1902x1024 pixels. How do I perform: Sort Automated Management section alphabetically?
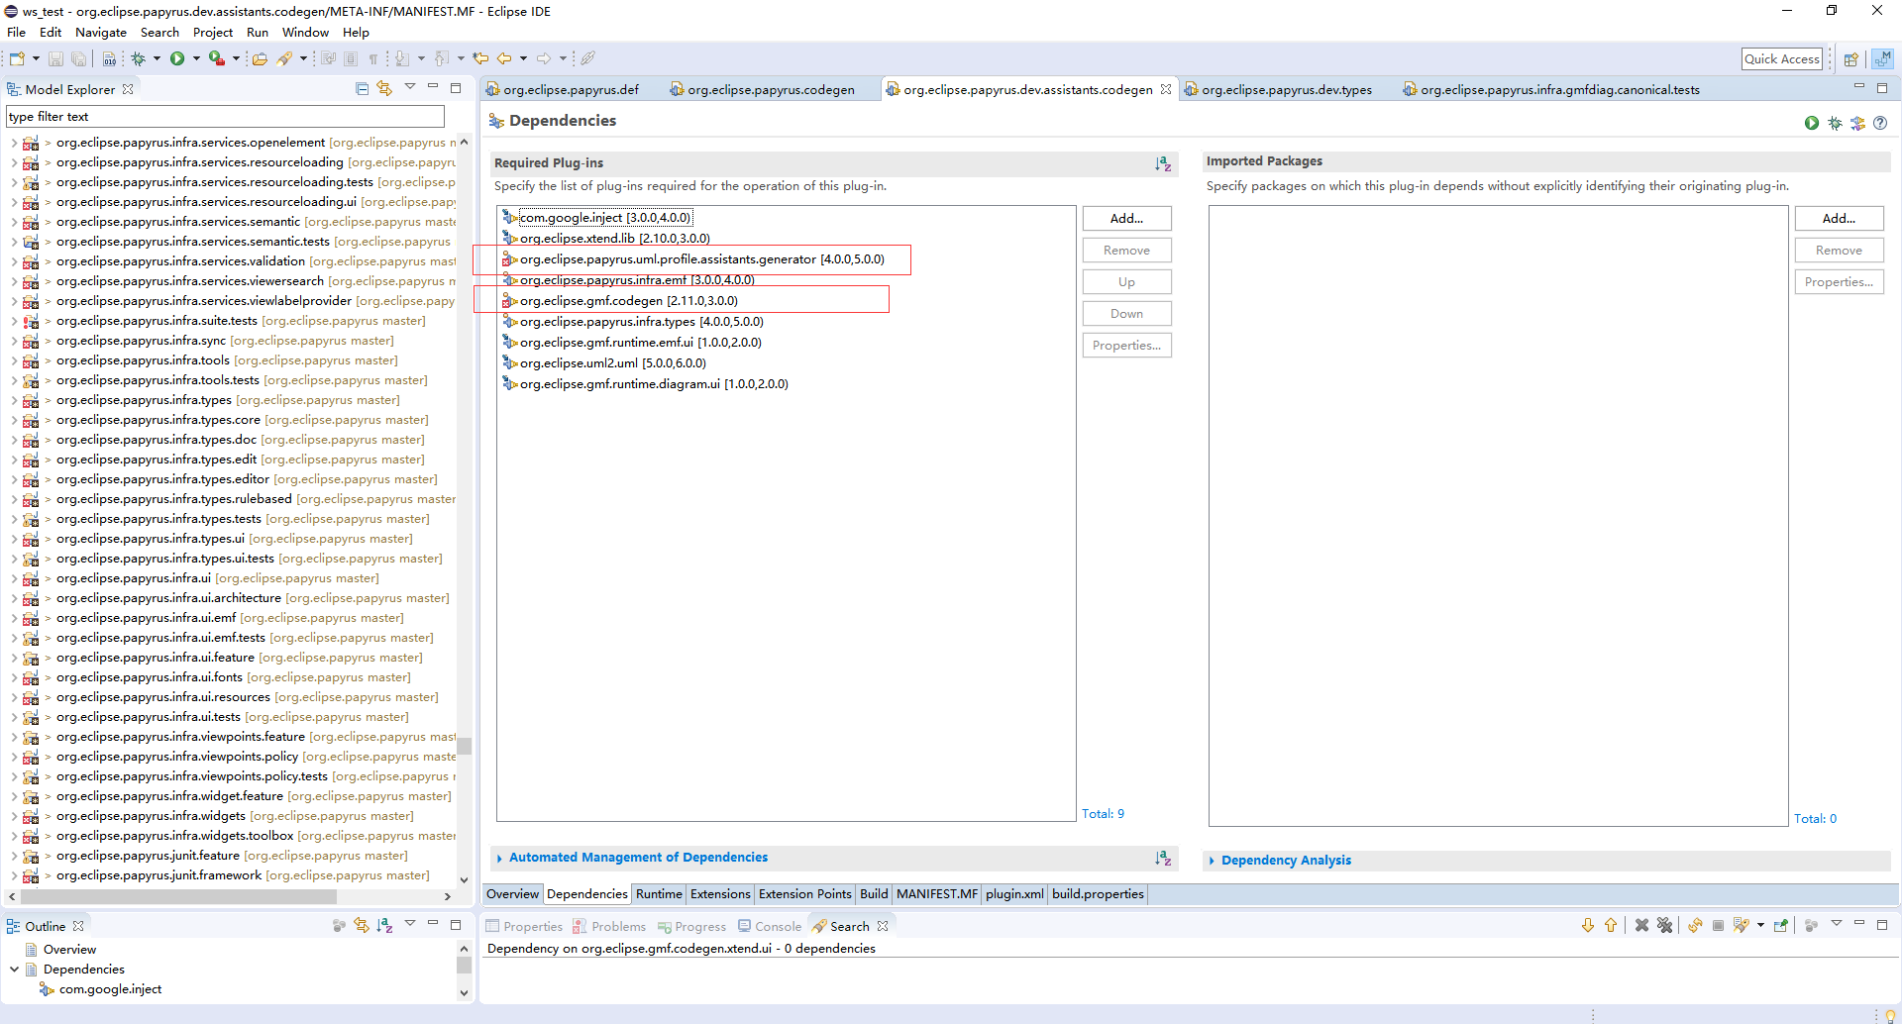1163,858
